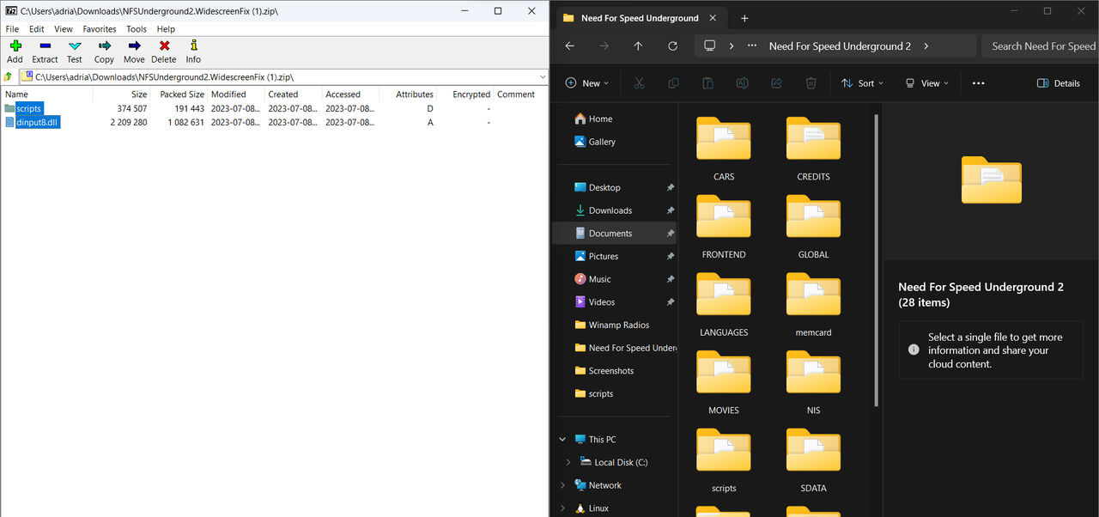Open the View menu in 7-Zip

tap(64, 29)
